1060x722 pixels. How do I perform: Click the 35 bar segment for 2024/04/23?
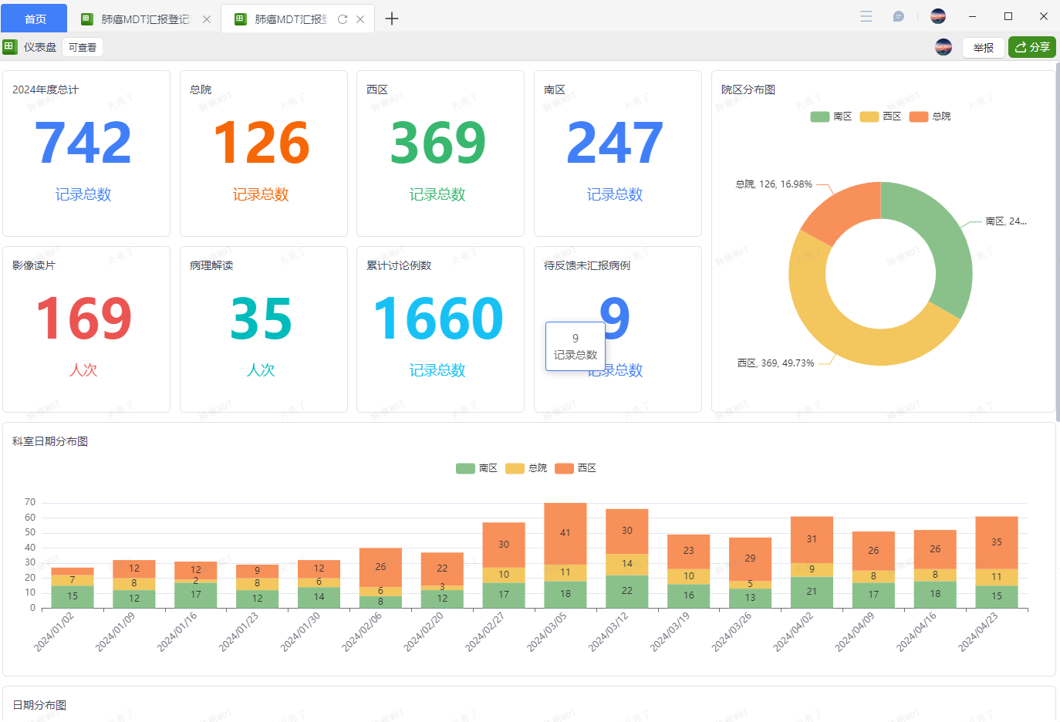(997, 542)
